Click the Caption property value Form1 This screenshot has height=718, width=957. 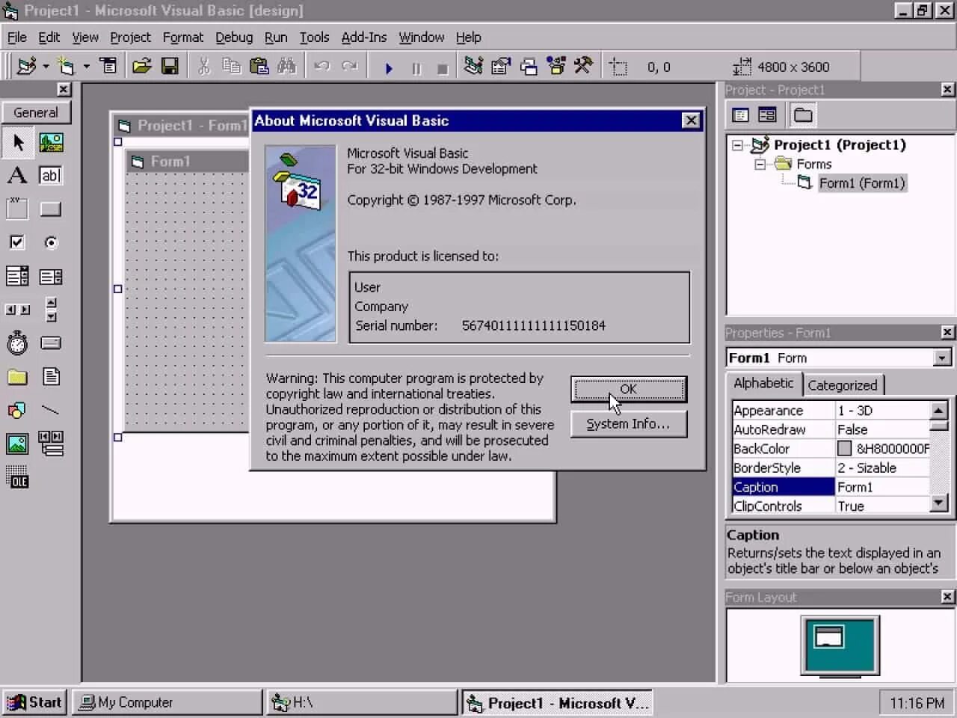(881, 487)
